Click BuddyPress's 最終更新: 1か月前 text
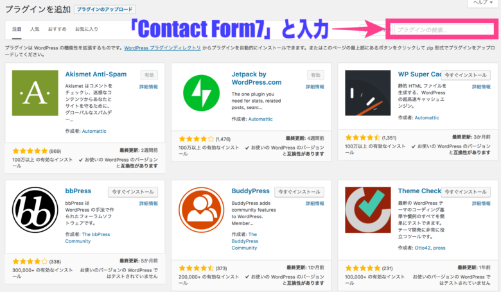501x292 pixels. [x=305, y=268]
